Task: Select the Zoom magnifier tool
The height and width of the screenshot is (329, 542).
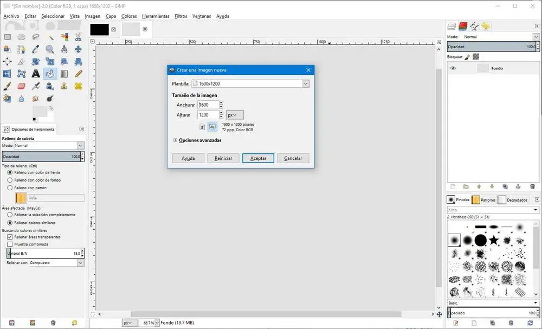Action: coord(50,49)
